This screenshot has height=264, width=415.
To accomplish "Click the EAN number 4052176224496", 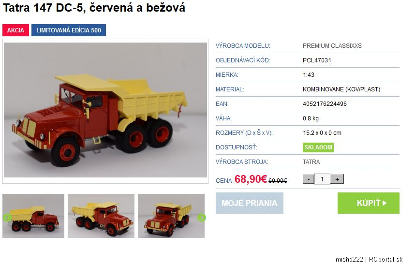I will click(x=325, y=103).
